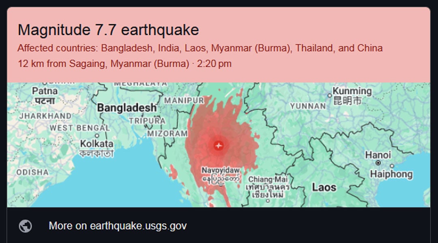Click the Laos country label on map
Viewport: 438px width, 243px height.
[x=324, y=187]
